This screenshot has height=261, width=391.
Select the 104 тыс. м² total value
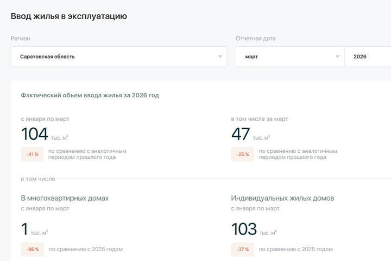[35, 134]
